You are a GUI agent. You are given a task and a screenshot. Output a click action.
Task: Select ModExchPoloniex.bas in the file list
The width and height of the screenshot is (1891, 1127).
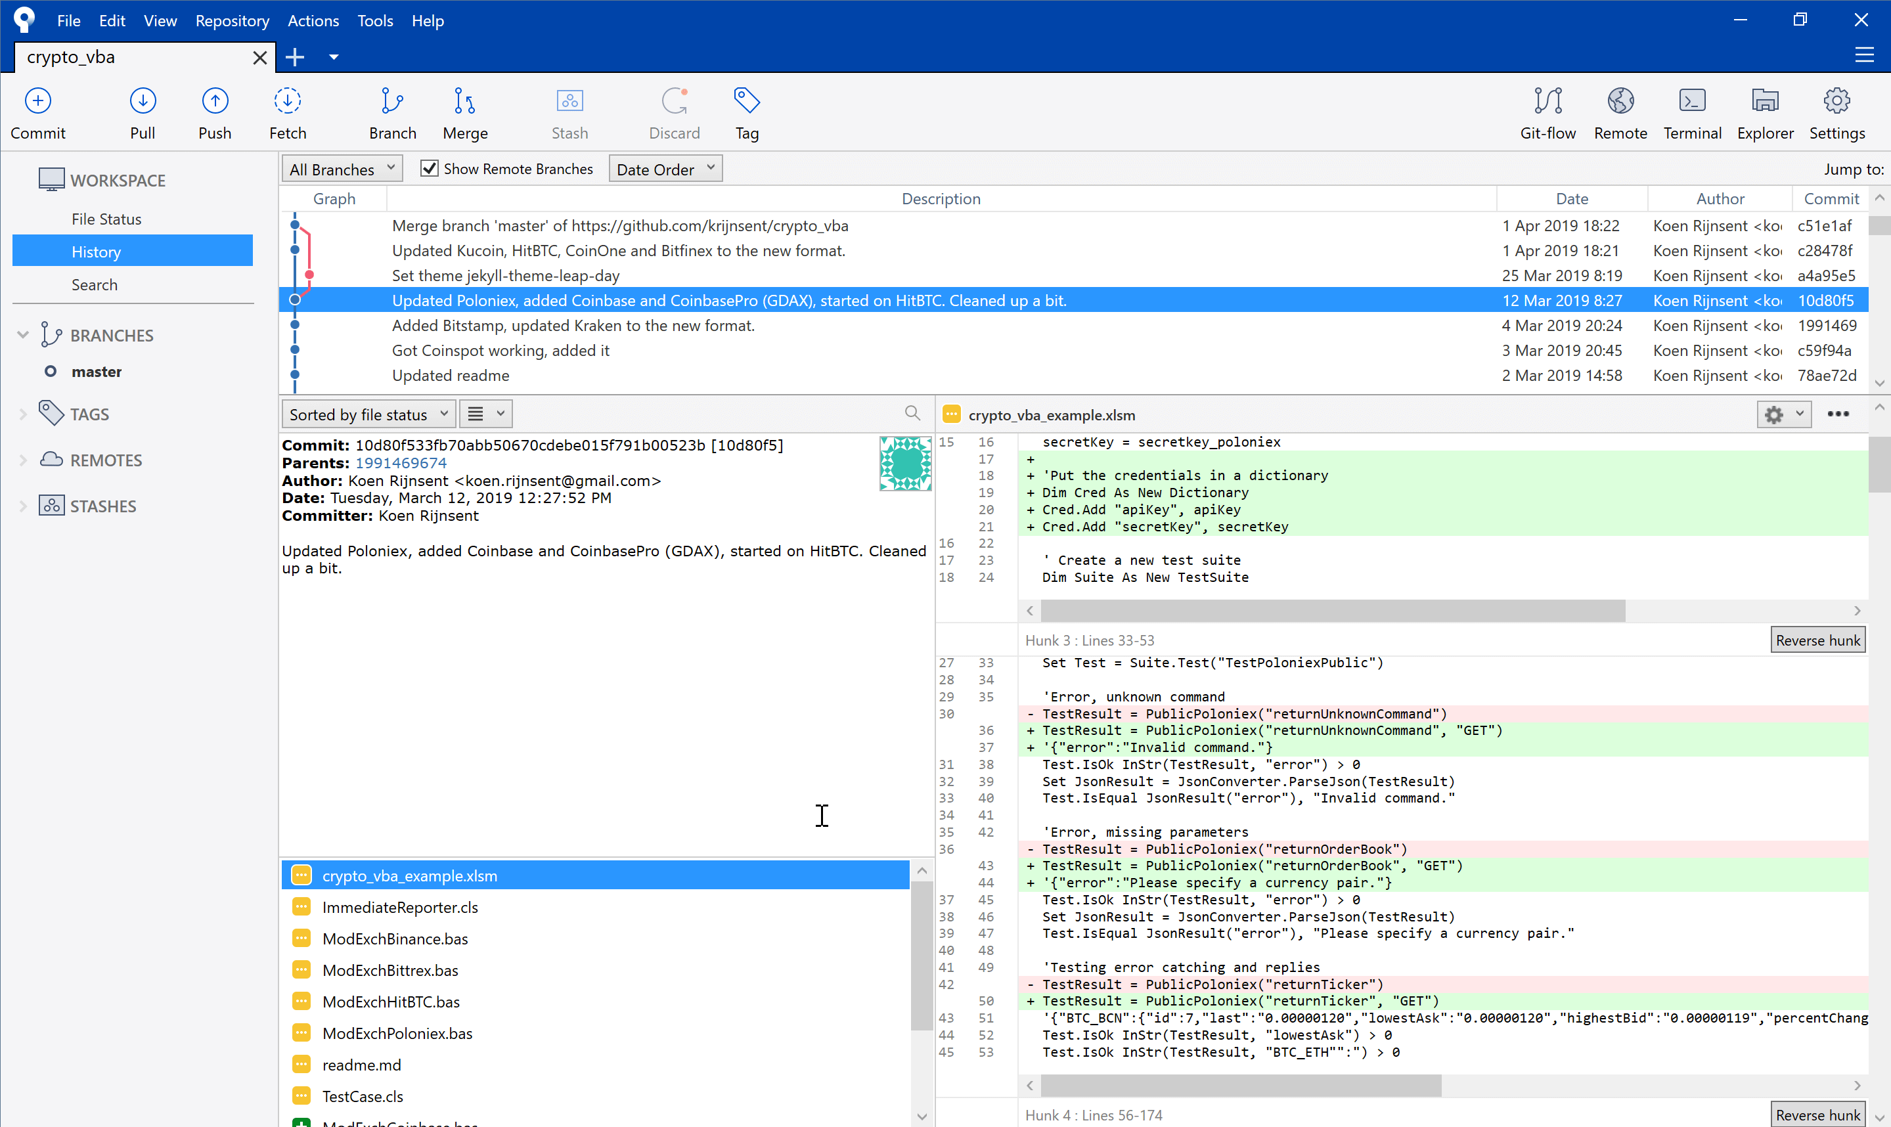click(397, 1034)
